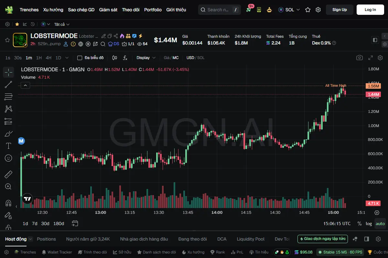Open Sao chép GD menu
Viewport: 388px width, 258px height.
coord(81,10)
